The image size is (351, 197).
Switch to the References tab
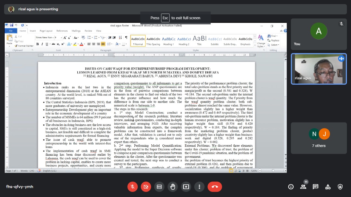tap(62, 31)
